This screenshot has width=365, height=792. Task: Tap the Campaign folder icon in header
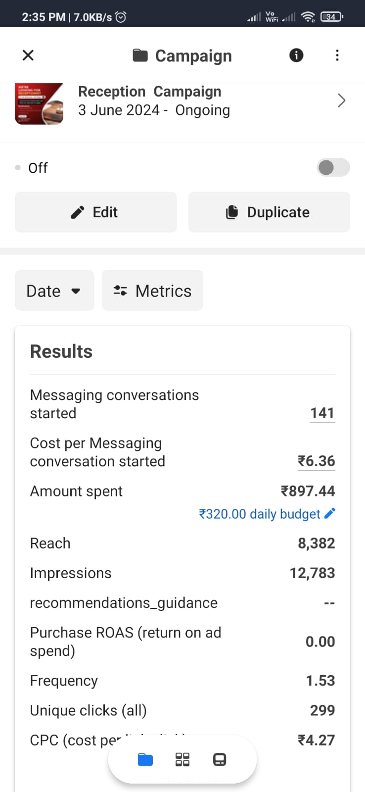coord(140,55)
